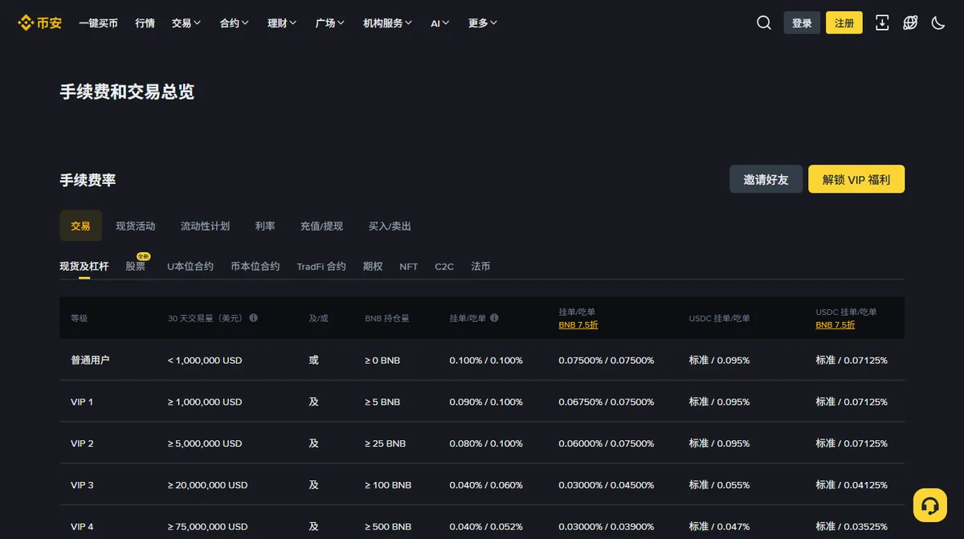Expand the 交易 header dropdown

coord(186,23)
